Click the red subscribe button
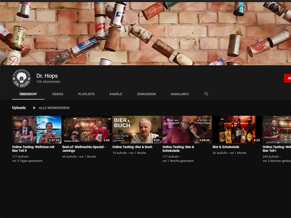The image size is (291, 218). pyautogui.click(x=288, y=78)
